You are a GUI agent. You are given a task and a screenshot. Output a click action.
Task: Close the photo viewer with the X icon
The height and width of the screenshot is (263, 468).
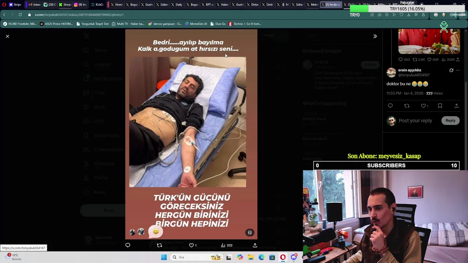tap(7, 36)
